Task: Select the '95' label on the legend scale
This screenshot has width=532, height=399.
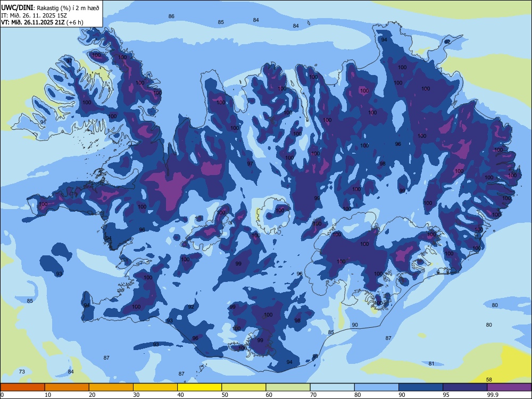Action: pos(446,395)
